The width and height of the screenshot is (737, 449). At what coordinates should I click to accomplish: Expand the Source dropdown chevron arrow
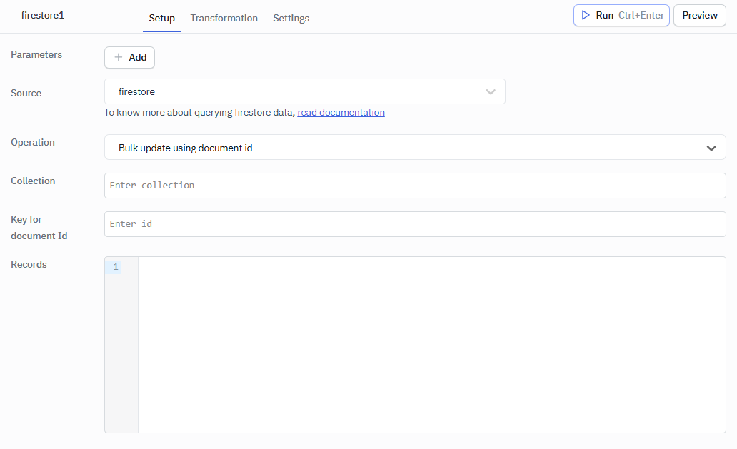coord(491,91)
